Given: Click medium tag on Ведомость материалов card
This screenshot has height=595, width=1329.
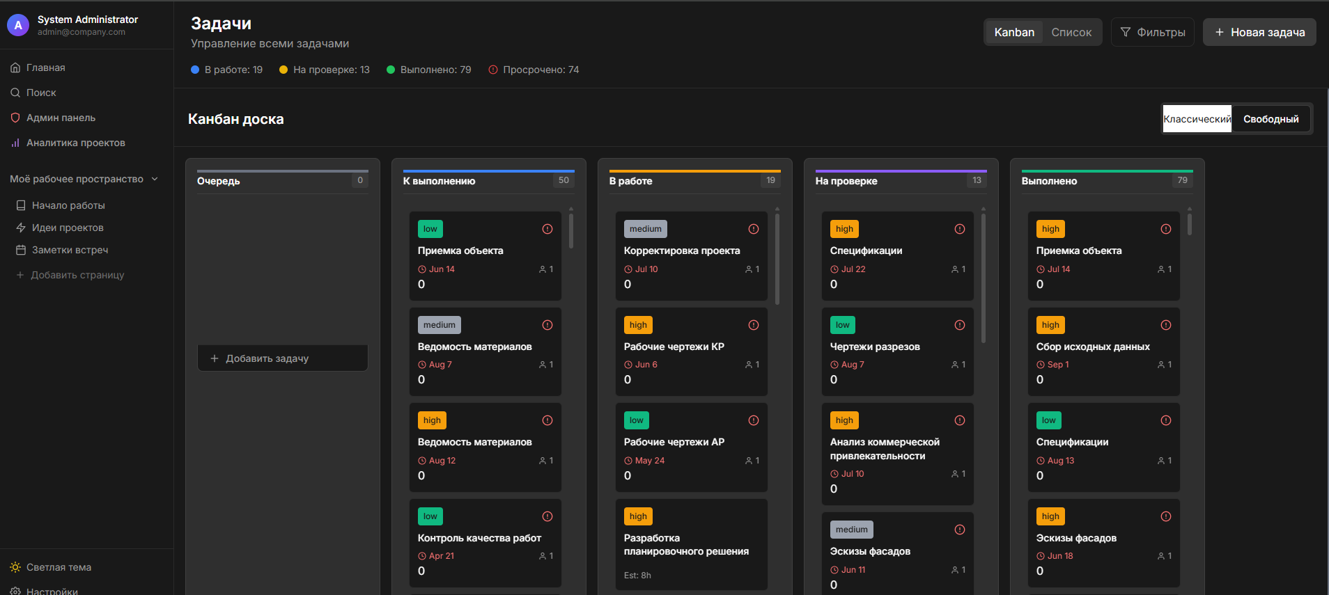Looking at the screenshot, I should [x=440, y=325].
